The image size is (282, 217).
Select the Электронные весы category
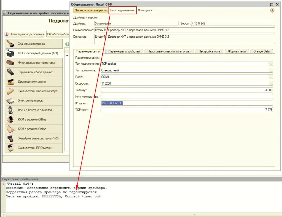34,101
